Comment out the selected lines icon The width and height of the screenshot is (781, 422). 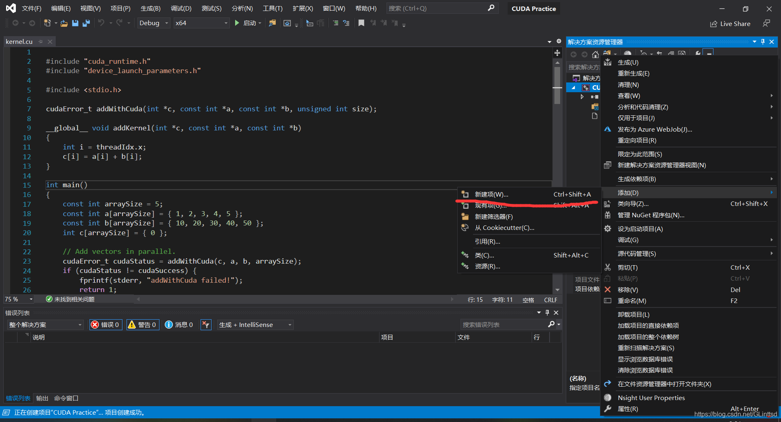pyautogui.click(x=336, y=23)
